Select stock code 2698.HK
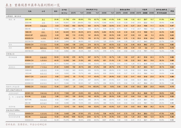Viewport: 181px width, 128px height. pyautogui.click(x=28, y=48)
